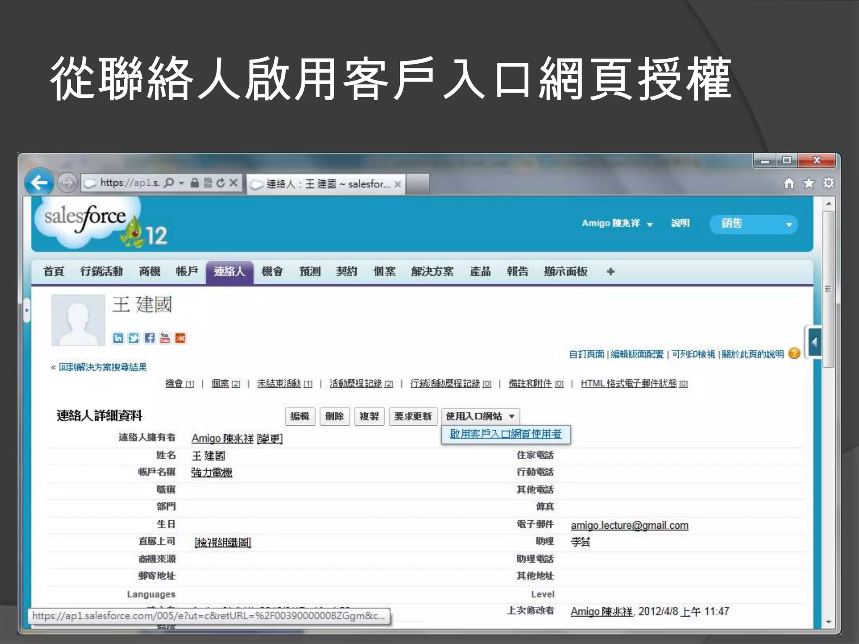Viewport: 859px width, 644px height.
Task: Open the 自訂頁面 link
Action: click(x=586, y=354)
